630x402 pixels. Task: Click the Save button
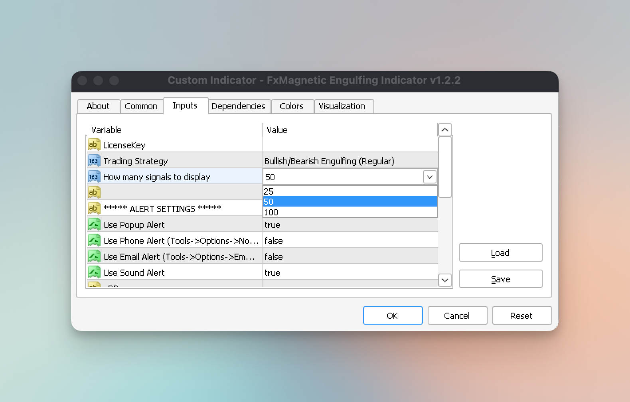[500, 279]
